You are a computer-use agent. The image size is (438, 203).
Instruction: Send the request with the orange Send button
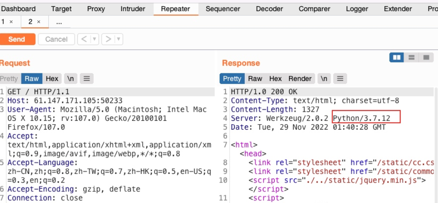coord(17,39)
